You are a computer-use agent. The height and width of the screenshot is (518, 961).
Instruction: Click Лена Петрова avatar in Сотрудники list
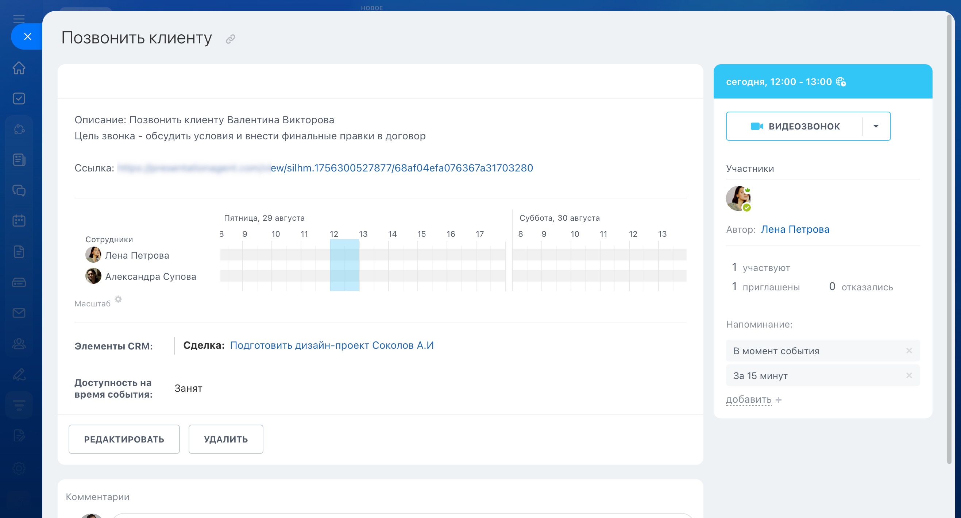click(93, 255)
